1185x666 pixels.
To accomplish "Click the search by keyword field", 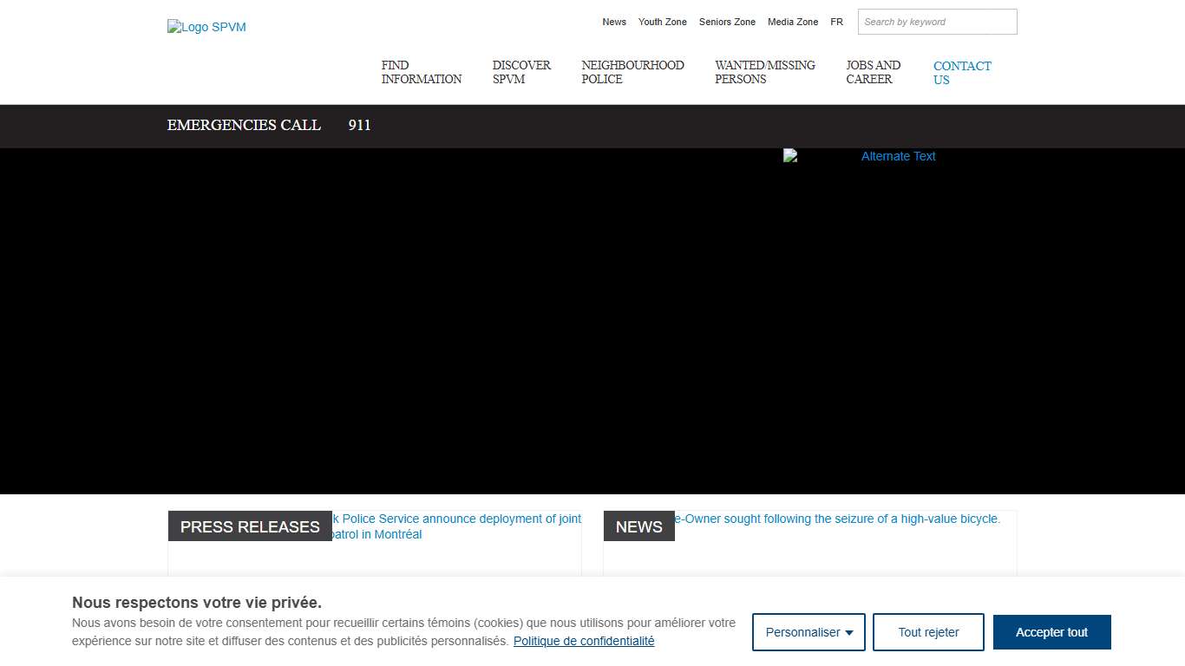I will pos(937,22).
